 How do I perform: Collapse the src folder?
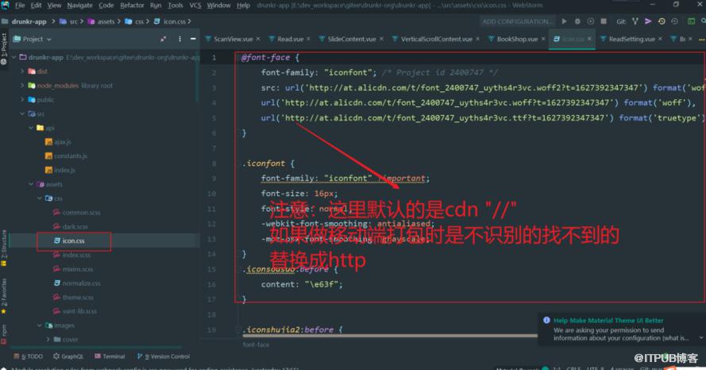pyautogui.click(x=22, y=114)
